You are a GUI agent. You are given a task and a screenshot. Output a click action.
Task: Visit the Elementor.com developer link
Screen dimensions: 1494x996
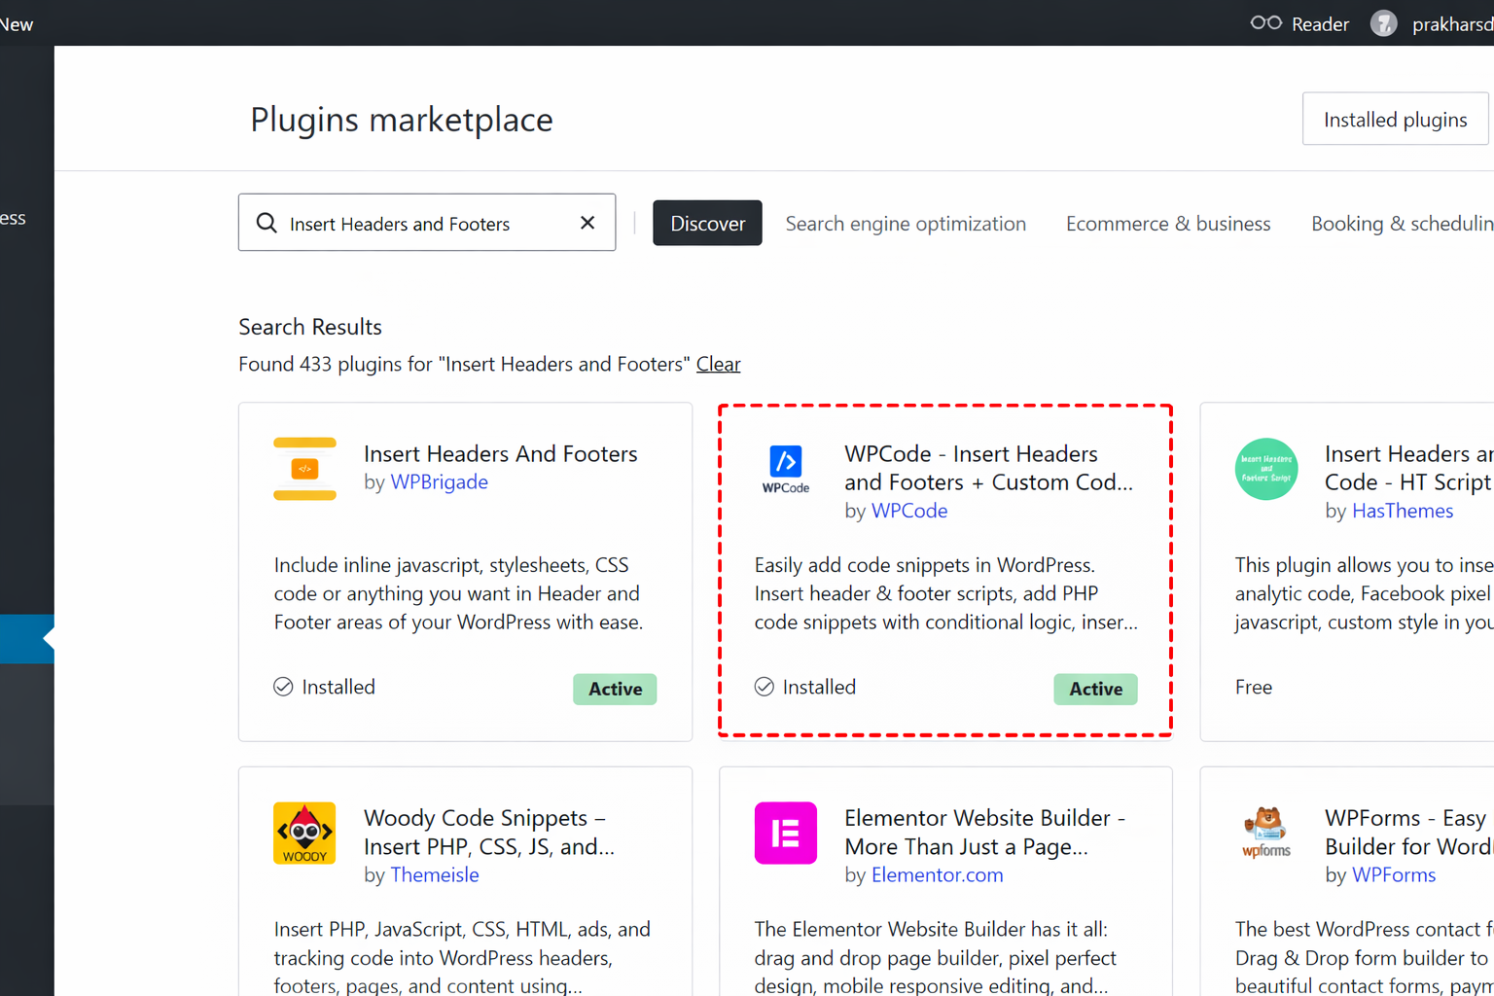[937, 874]
